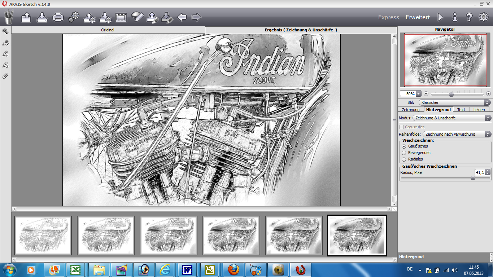This screenshot has height=277, width=493.
Task: Select the pencil with drop tool
Action: [5, 65]
